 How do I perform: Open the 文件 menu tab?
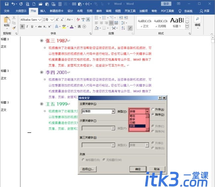click(7, 11)
